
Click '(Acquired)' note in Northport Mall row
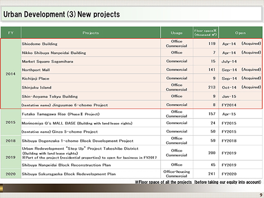pos(251,69)
